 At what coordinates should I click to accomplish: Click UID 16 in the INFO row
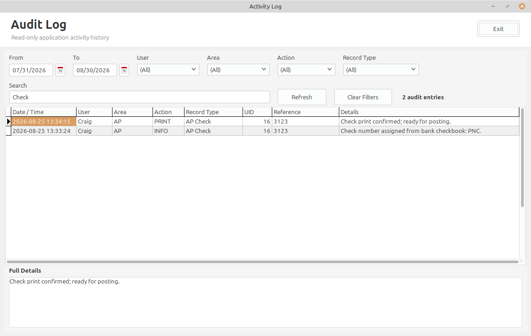coord(257,131)
